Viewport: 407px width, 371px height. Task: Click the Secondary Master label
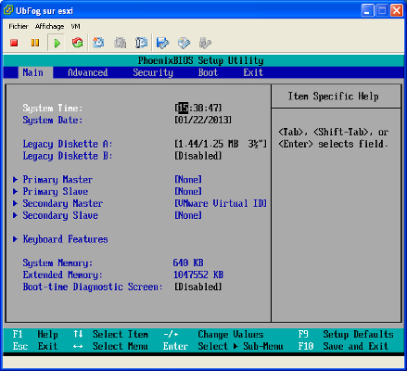pyautogui.click(x=63, y=203)
